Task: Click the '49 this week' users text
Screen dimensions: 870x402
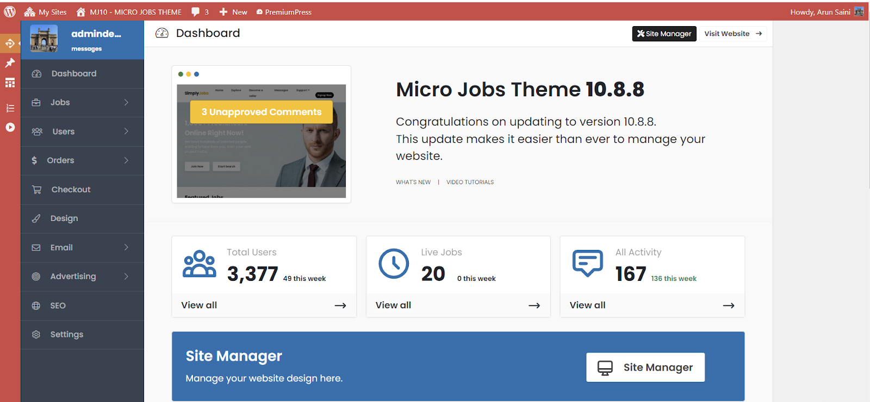Action: pos(304,279)
